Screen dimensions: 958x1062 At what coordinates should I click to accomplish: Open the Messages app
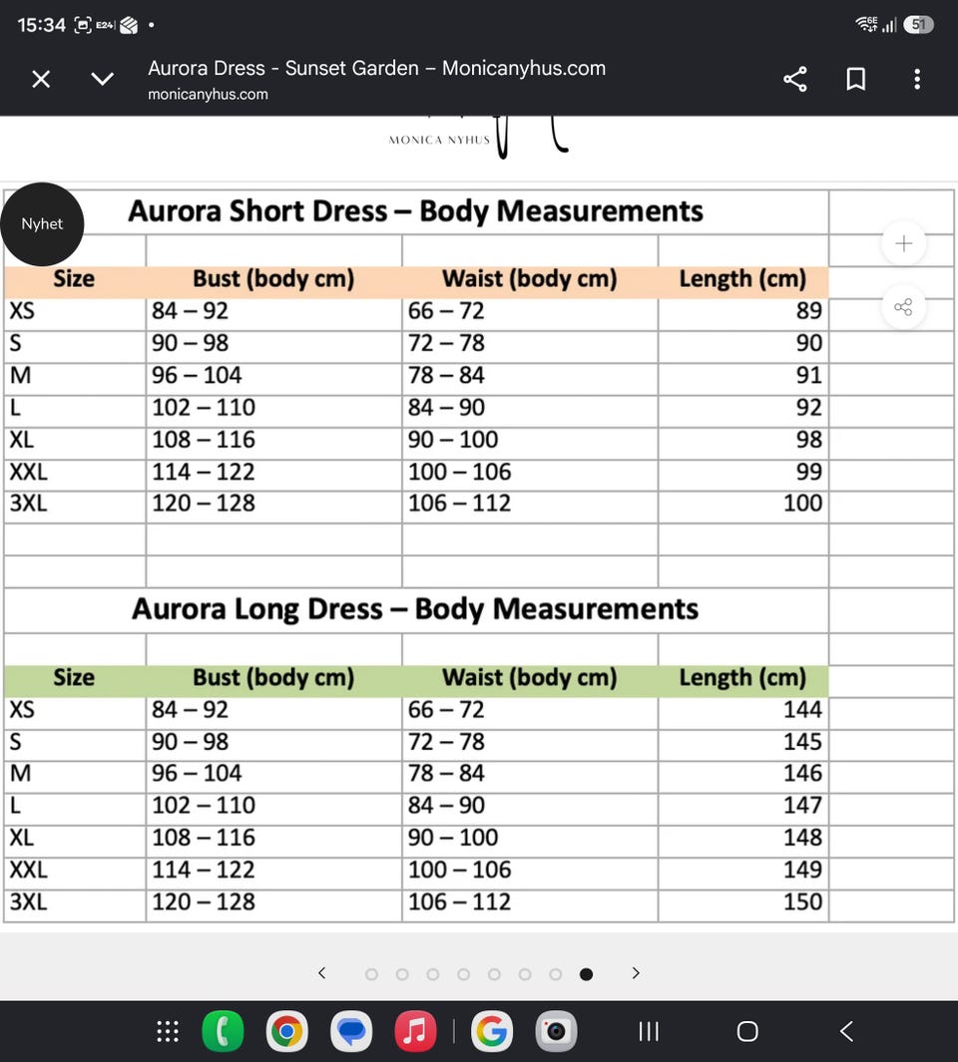coord(351,1031)
